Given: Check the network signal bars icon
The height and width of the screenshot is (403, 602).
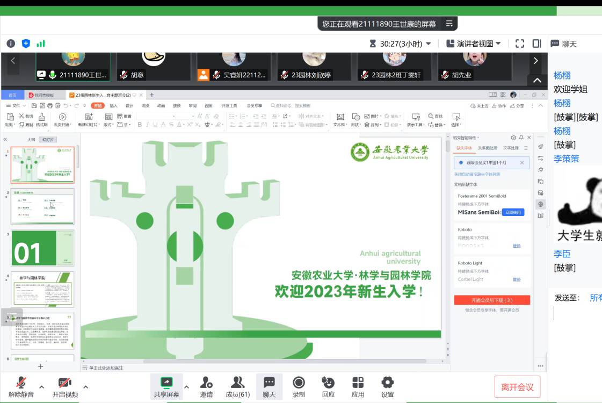Looking at the screenshot, I should point(41,44).
